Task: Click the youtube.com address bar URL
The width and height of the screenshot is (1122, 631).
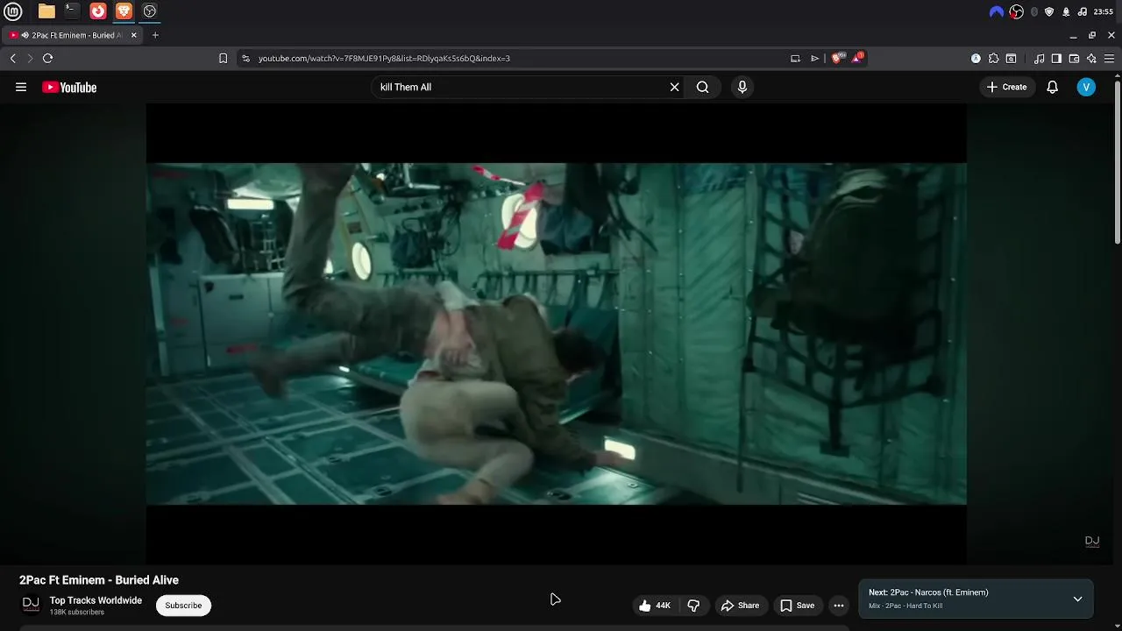Action: click(384, 59)
